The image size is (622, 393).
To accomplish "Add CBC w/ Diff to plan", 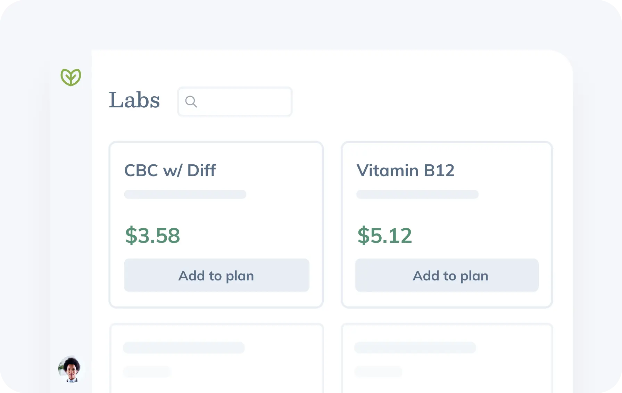I will pos(216,275).
